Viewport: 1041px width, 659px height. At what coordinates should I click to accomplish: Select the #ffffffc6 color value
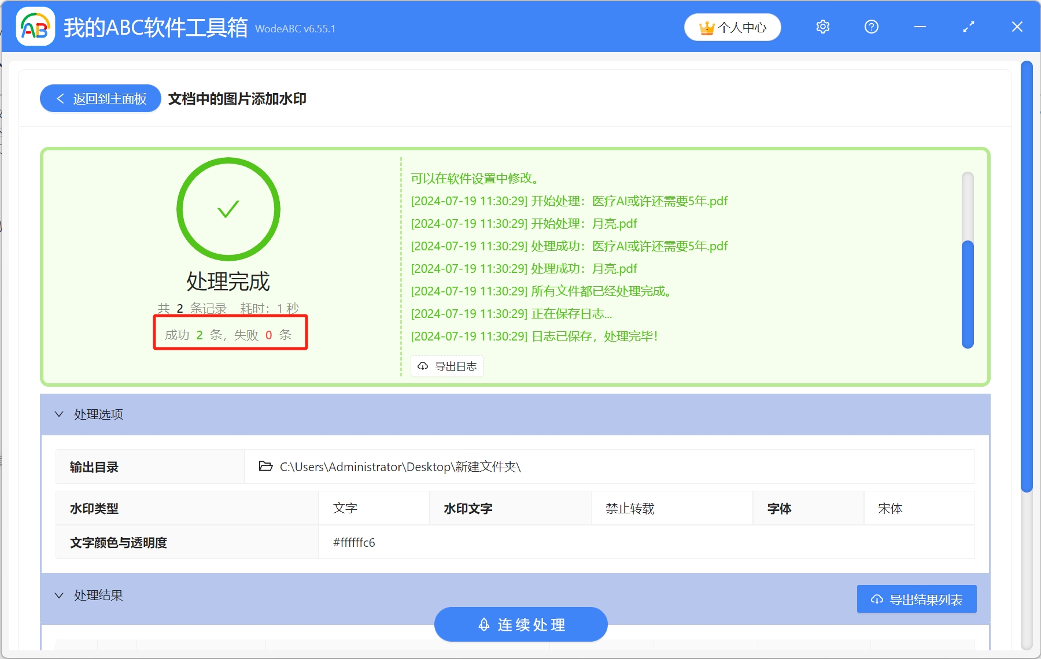(353, 543)
